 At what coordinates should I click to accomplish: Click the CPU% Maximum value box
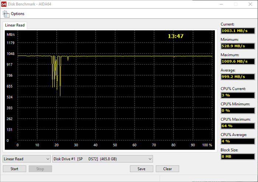click(x=237, y=126)
